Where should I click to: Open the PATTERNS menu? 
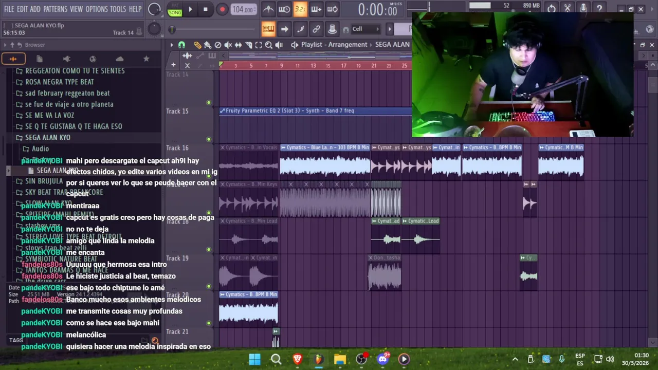click(x=55, y=9)
